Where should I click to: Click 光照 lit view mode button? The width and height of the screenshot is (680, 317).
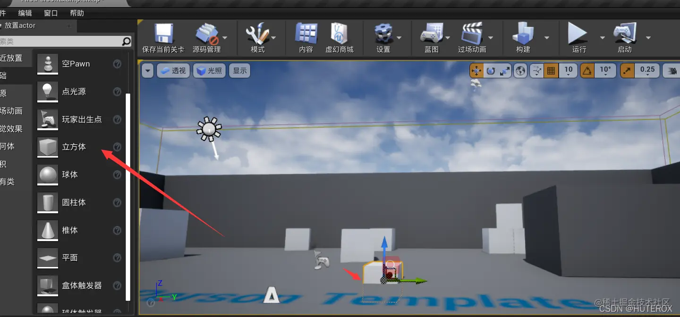209,71
